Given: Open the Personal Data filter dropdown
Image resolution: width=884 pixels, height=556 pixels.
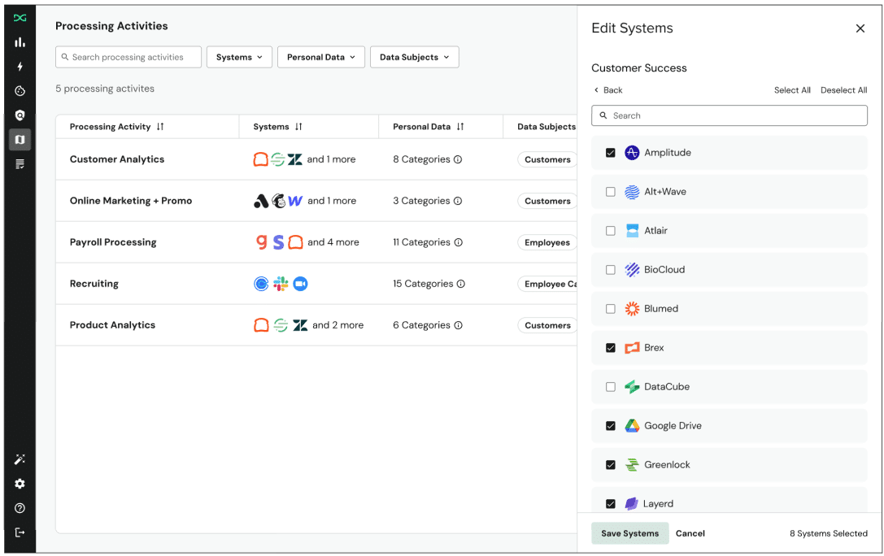Looking at the screenshot, I should 320,57.
